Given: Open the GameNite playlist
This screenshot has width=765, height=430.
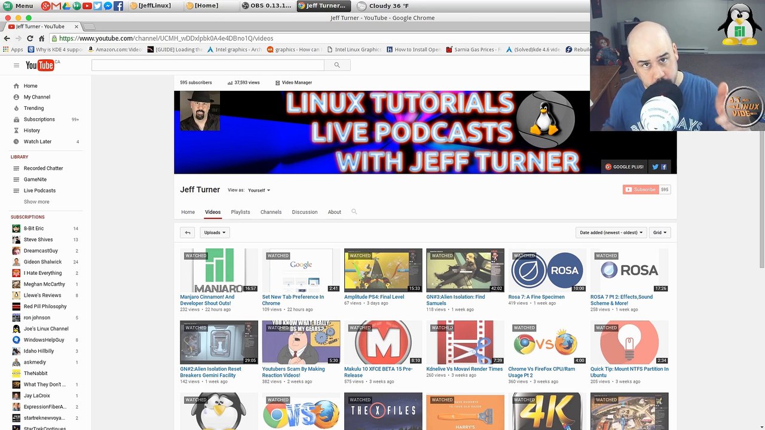Looking at the screenshot, I should point(35,179).
